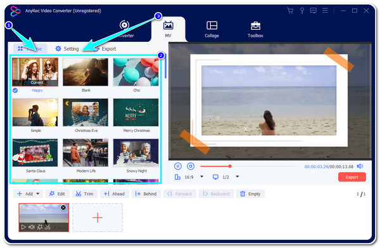Click the Edit button
Screen dimensions: 380x248
pyautogui.click(x=57, y=194)
